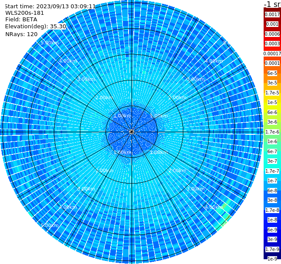This screenshot has height=264, width=281.
Task: Click the 5.00km ring label in the upper-left quadrant
Action: [x=50, y=43]
